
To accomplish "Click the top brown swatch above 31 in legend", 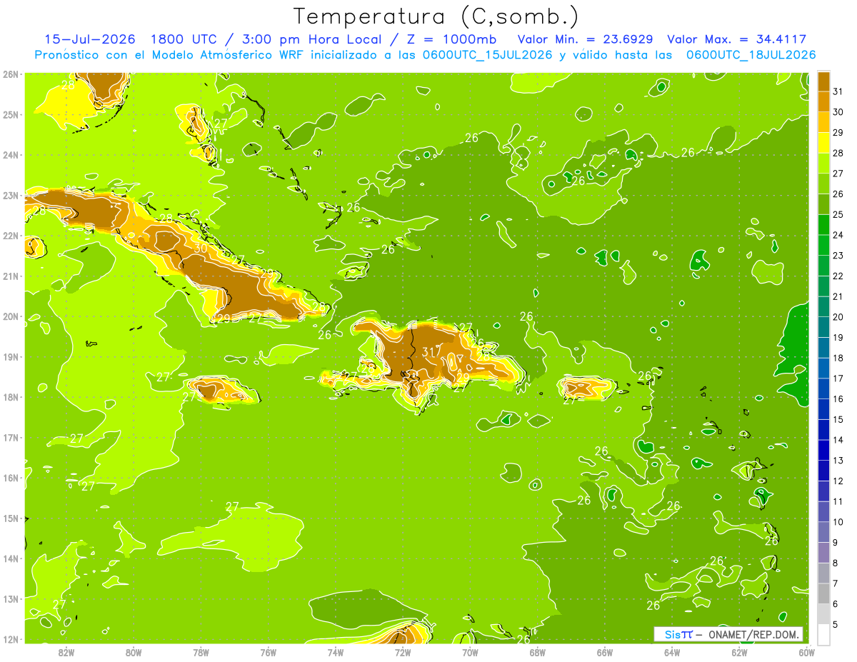I will pos(823,81).
